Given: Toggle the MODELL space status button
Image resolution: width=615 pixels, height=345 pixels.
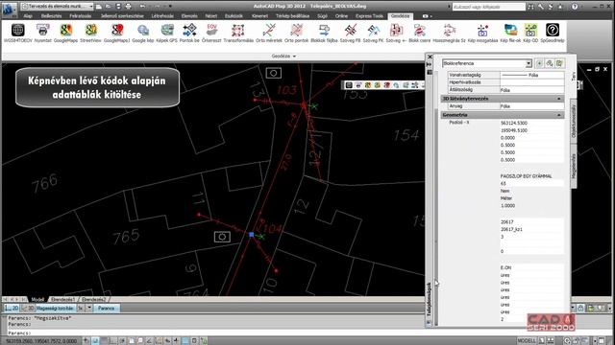Looking at the screenshot, I should click(x=527, y=341).
